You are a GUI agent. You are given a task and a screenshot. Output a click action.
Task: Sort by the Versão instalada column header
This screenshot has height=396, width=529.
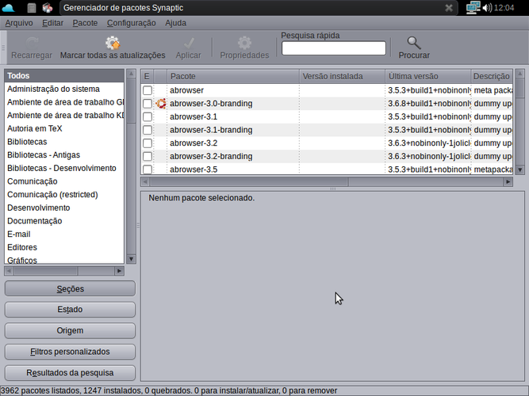coord(342,76)
